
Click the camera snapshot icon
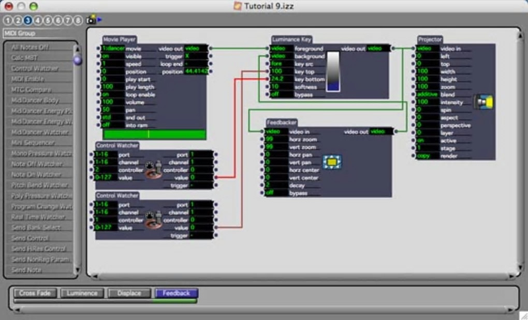coord(91,20)
